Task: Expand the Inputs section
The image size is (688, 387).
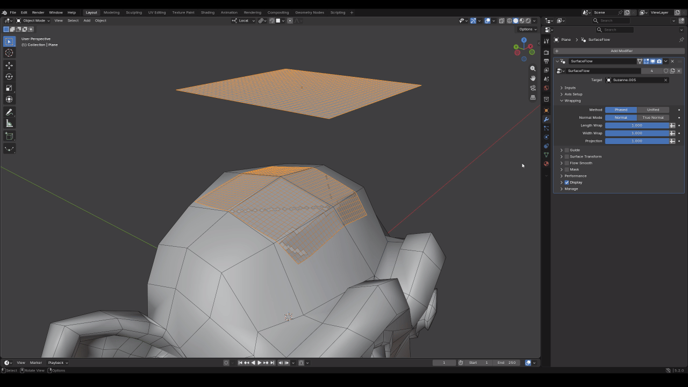Action: click(570, 88)
